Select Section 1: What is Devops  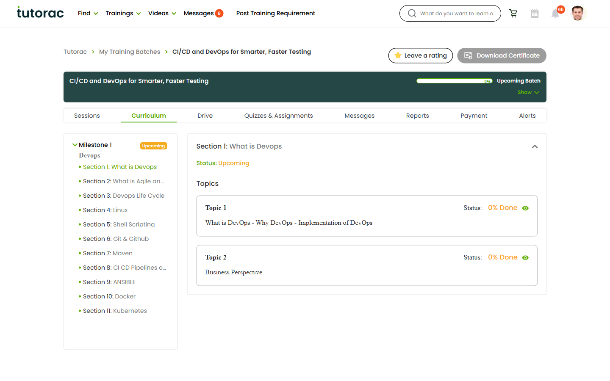pyautogui.click(x=120, y=167)
